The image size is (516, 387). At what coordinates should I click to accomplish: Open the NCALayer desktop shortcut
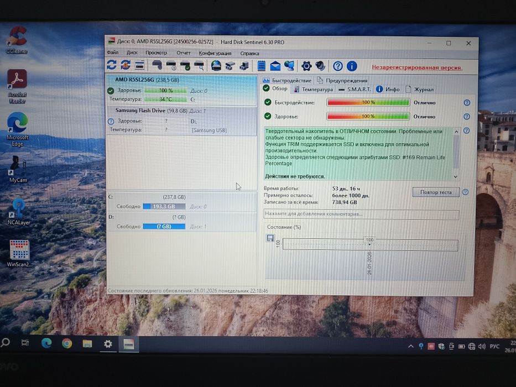[x=19, y=212]
